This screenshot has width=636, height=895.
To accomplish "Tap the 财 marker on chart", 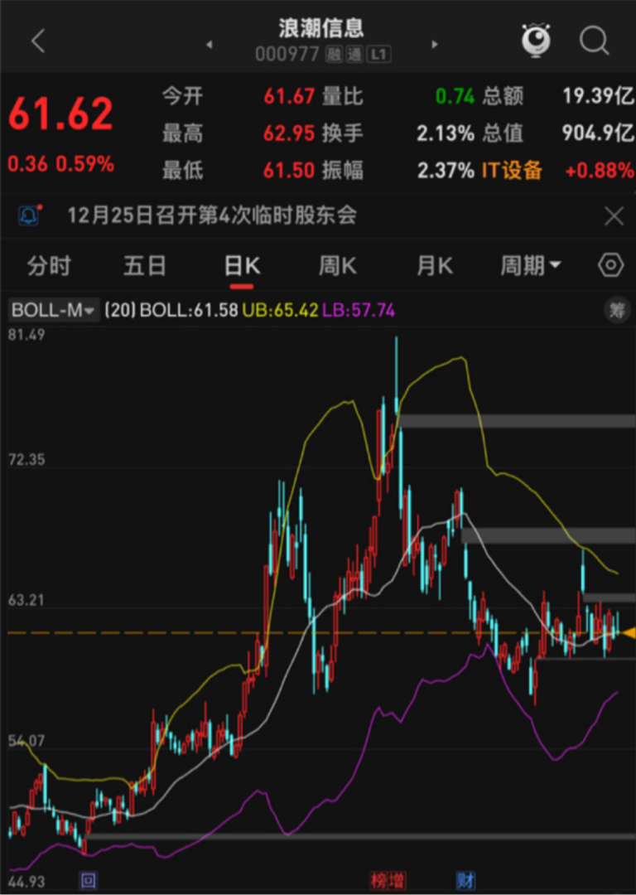I will [465, 881].
